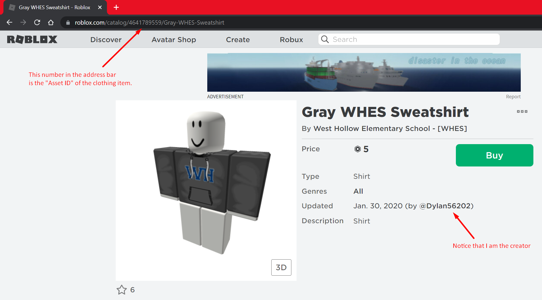Click the Buy button

pos(494,155)
